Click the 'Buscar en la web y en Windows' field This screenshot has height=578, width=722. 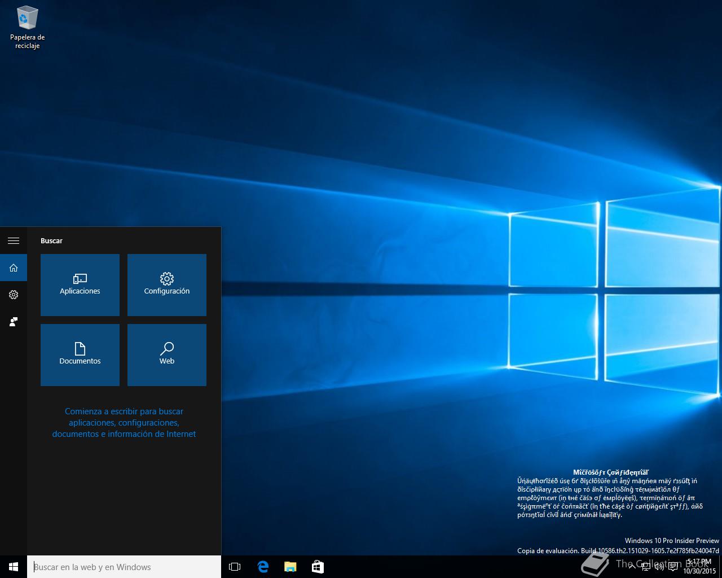point(124,567)
